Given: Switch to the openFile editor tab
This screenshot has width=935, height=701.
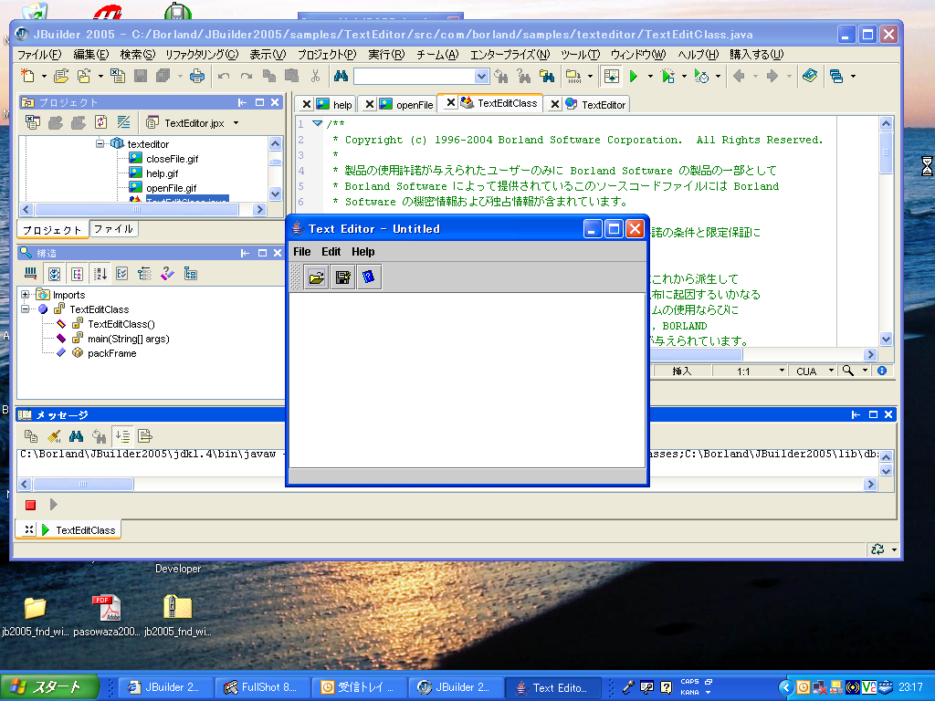Looking at the screenshot, I should click(x=414, y=105).
